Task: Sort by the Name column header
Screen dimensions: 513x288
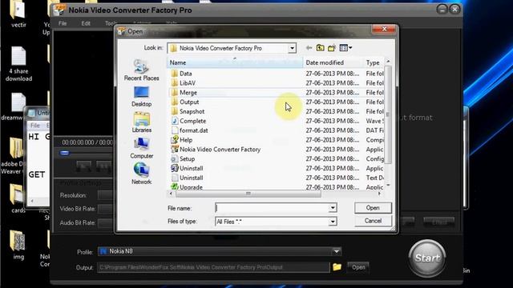Action: [235, 62]
